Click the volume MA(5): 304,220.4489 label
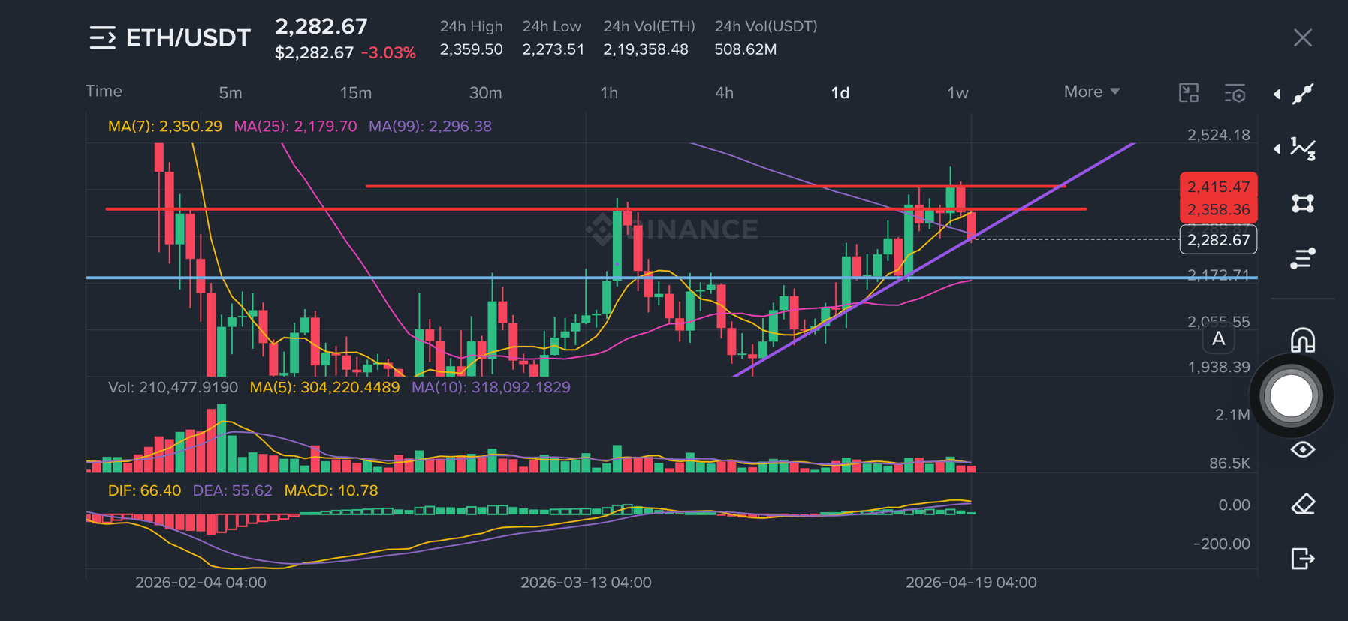1348x621 pixels. (x=325, y=387)
